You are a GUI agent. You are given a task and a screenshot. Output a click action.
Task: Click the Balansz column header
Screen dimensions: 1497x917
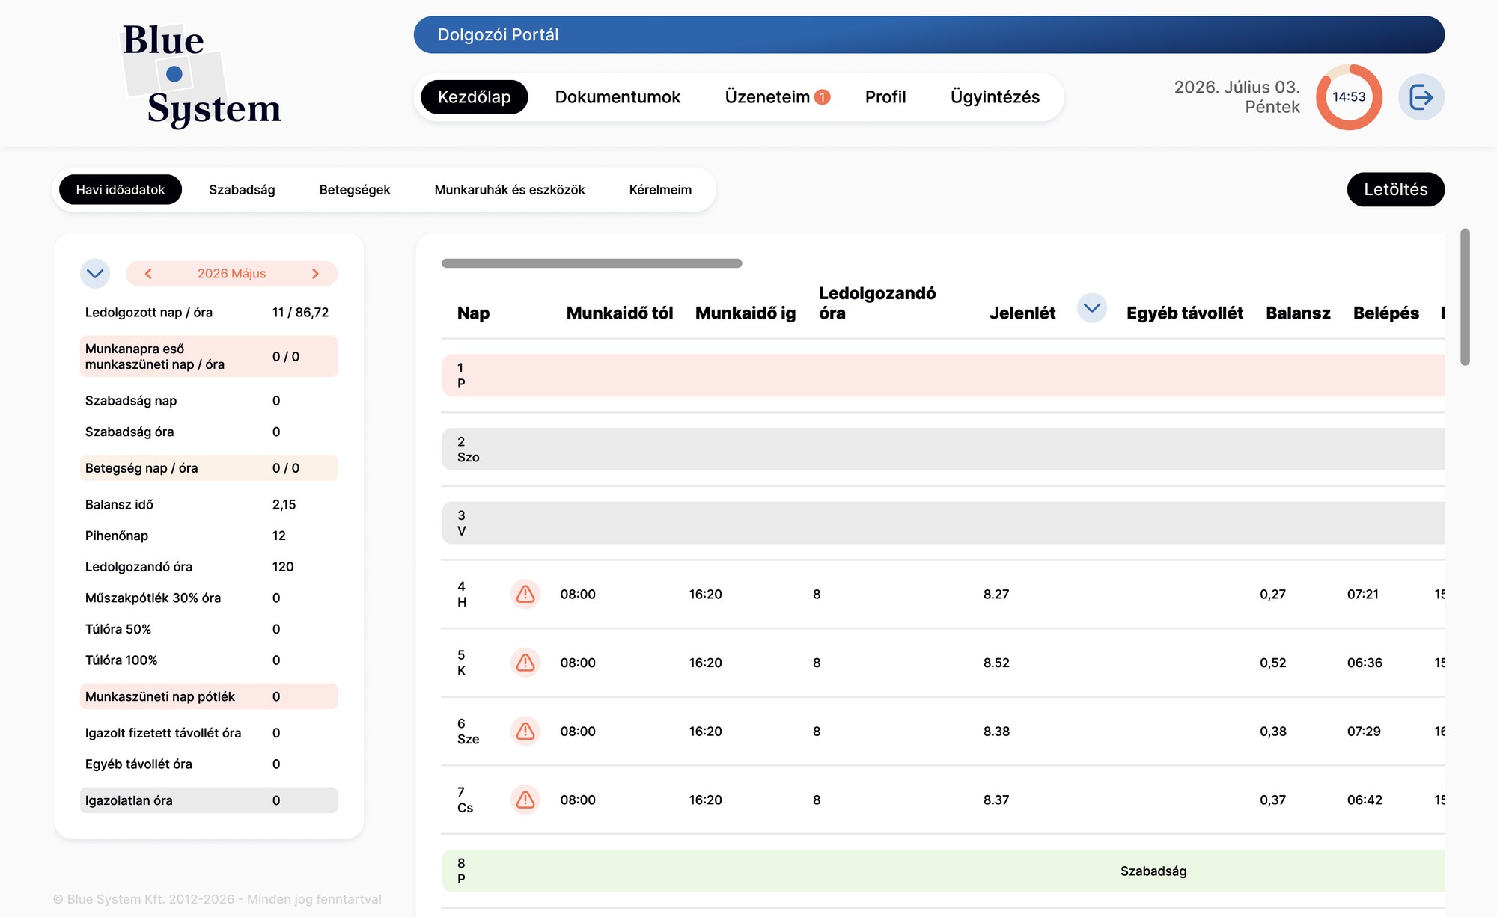pyautogui.click(x=1298, y=313)
